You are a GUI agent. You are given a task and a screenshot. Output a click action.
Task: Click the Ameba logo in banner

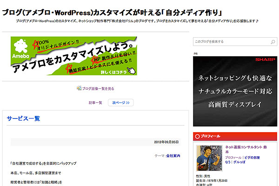20,49
